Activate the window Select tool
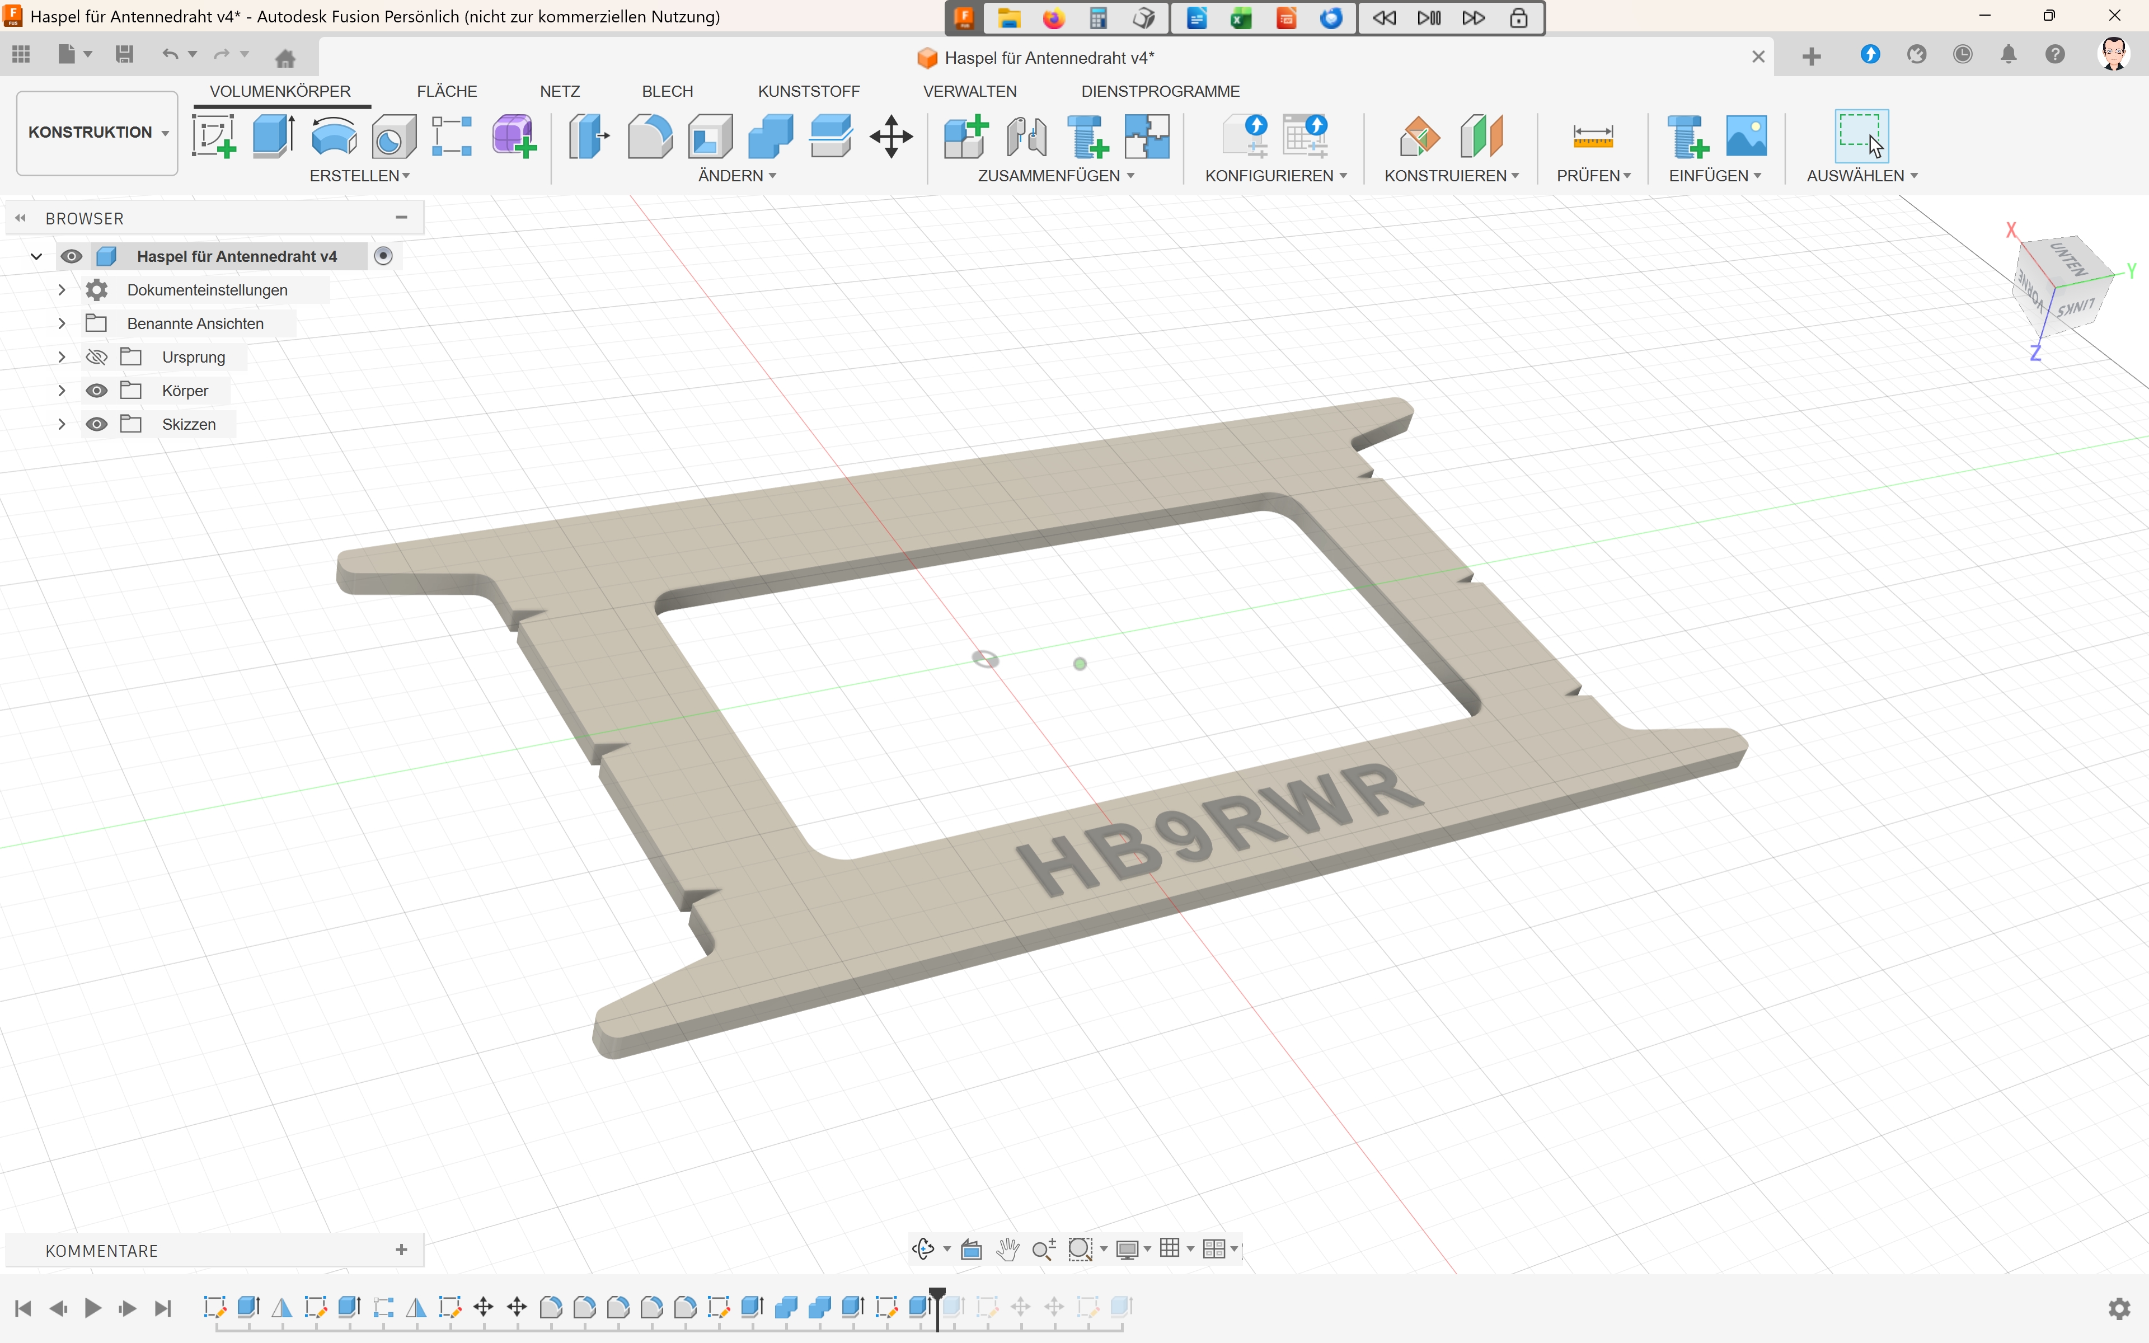 (x=1861, y=136)
